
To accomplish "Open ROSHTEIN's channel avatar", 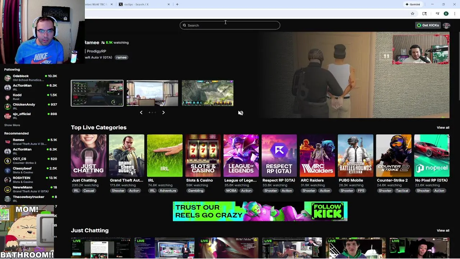I will pyautogui.click(x=8, y=180).
